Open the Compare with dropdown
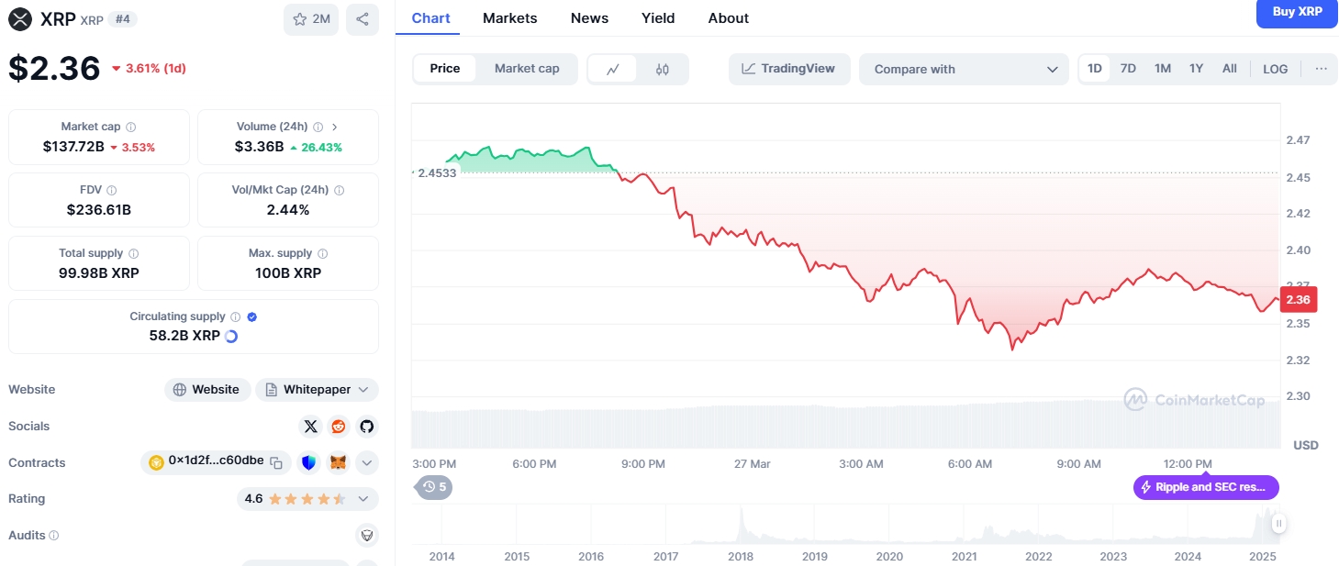 pyautogui.click(x=964, y=69)
